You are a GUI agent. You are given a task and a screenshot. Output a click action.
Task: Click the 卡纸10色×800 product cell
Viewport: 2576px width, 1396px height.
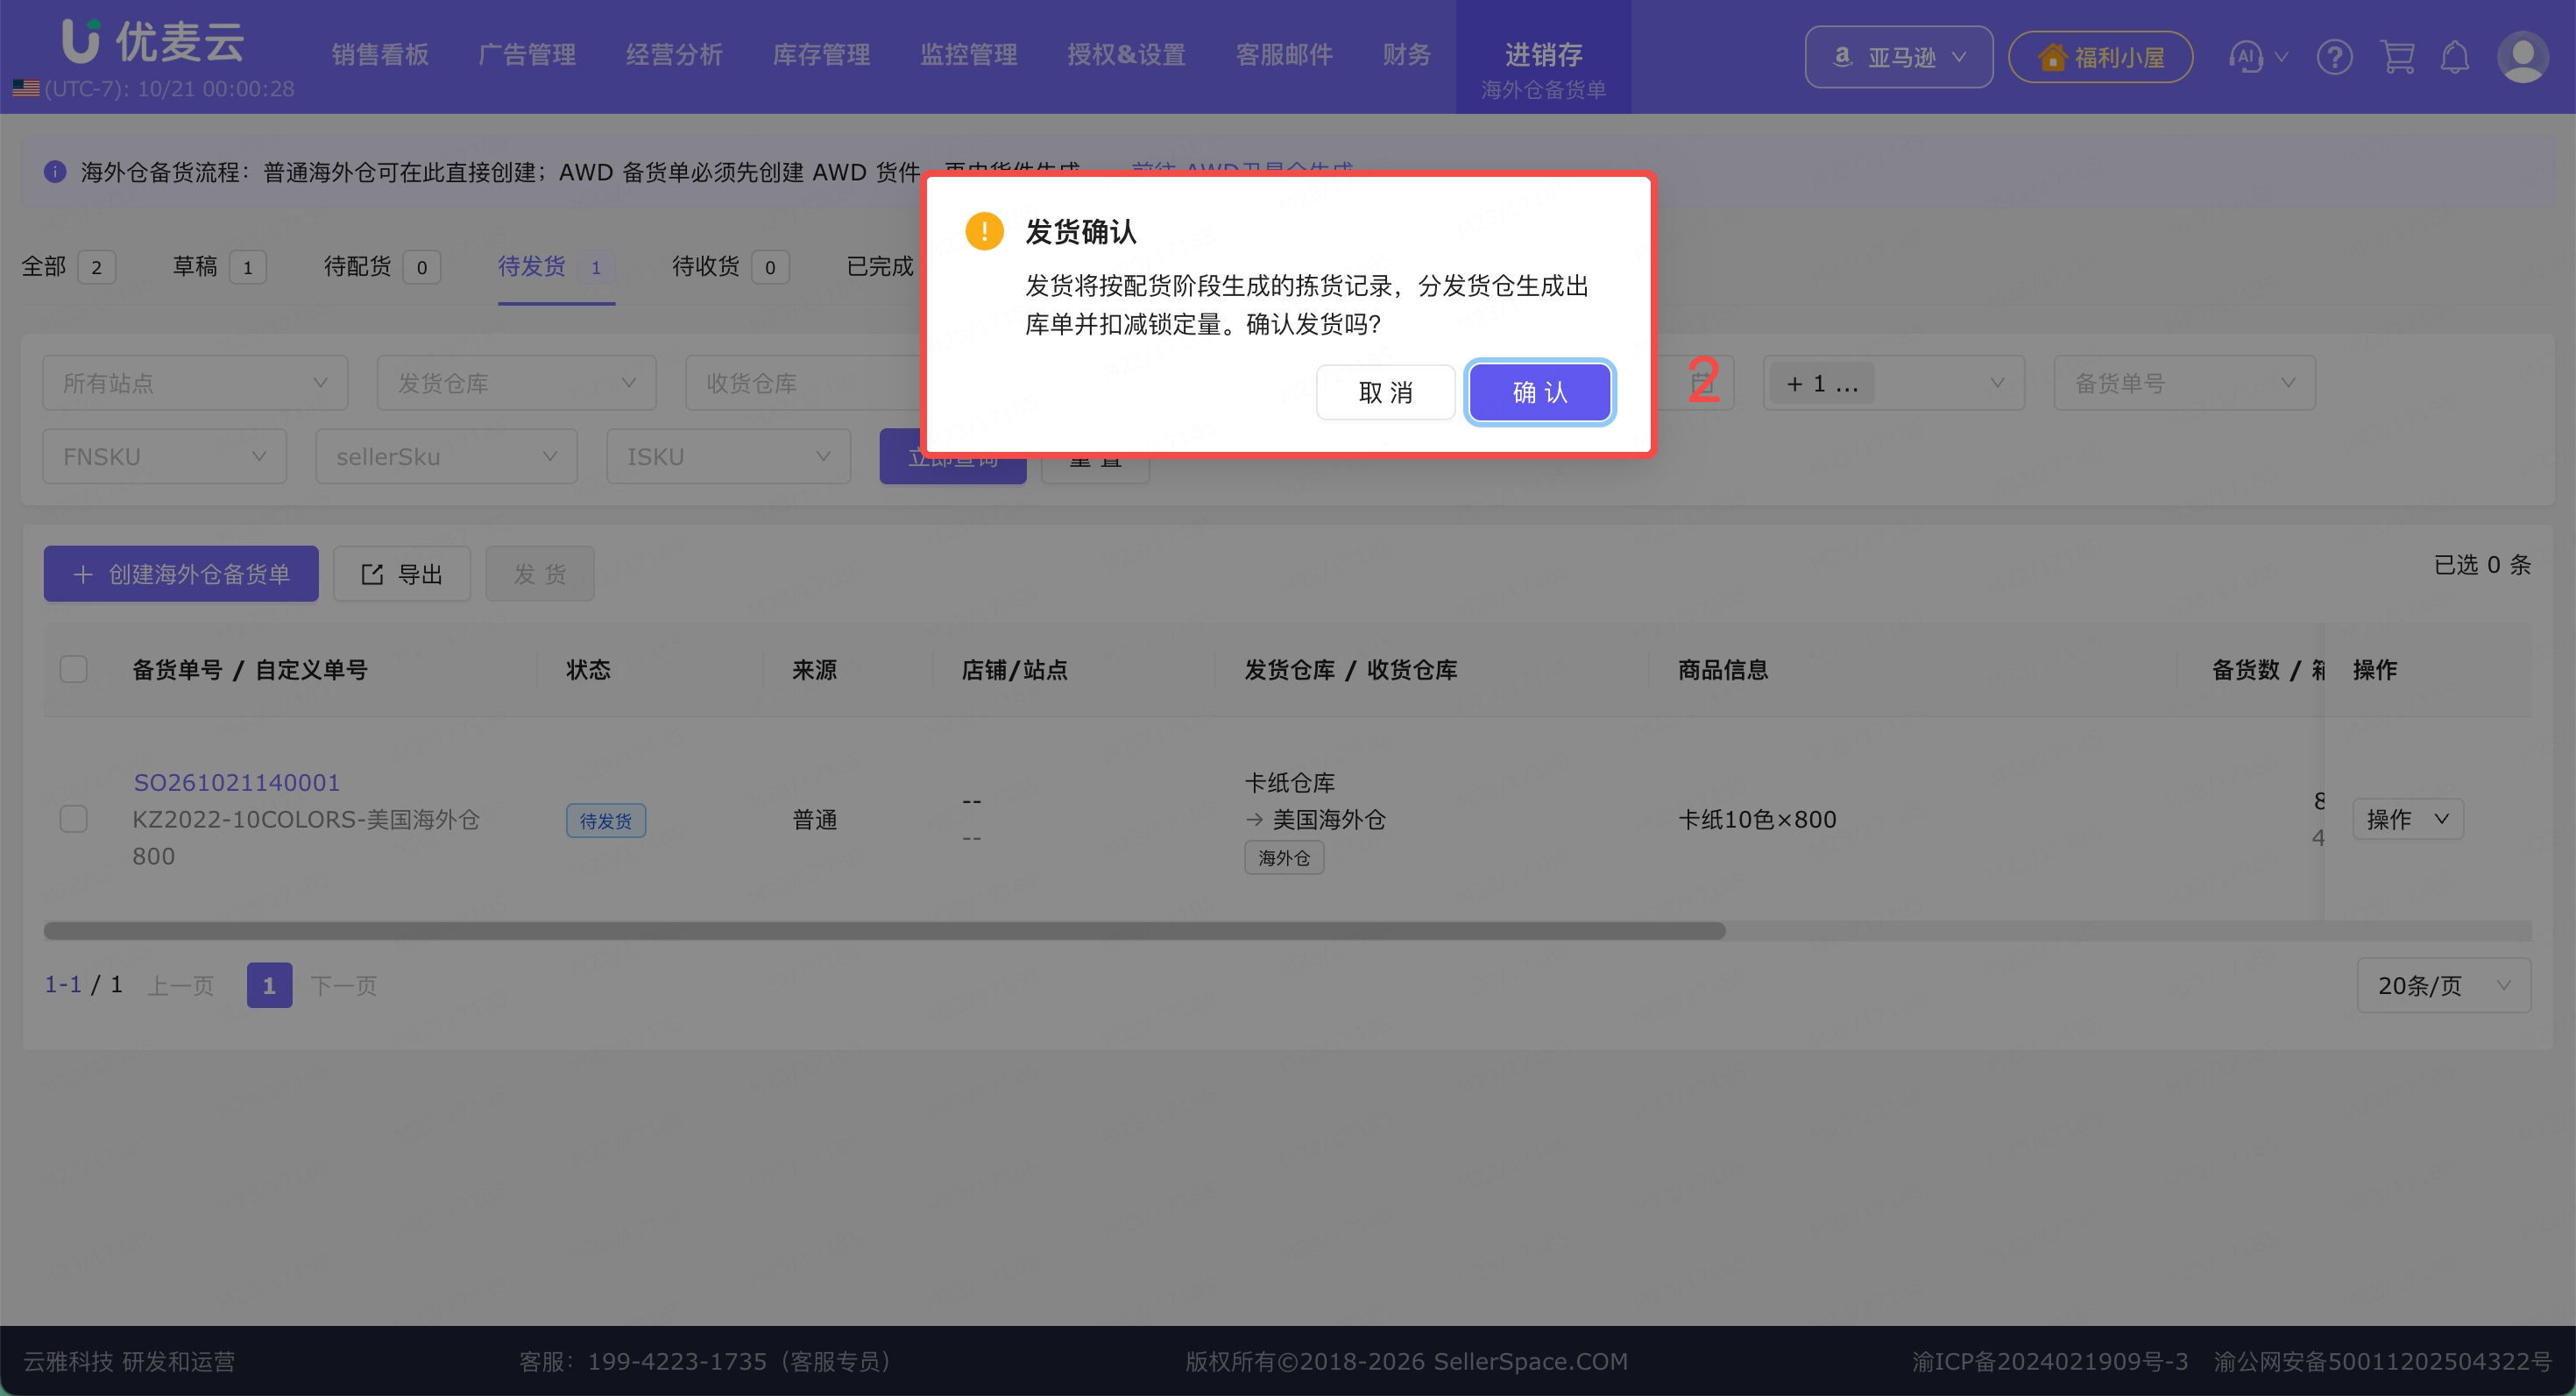click(x=1757, y=820)
